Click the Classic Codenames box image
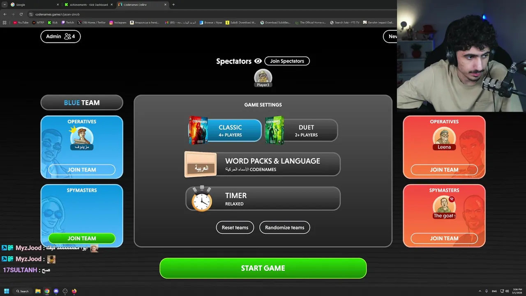The image size is (526, 296). [198, 130]
